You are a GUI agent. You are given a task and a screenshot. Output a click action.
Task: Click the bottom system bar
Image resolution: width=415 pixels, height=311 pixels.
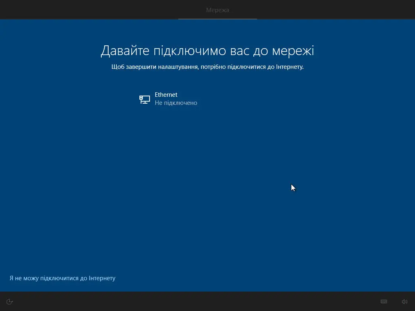[x=207, y=301]
